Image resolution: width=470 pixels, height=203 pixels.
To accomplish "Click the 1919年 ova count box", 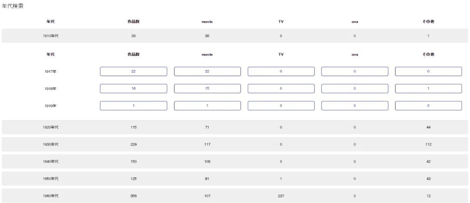I will click(355, 106).
